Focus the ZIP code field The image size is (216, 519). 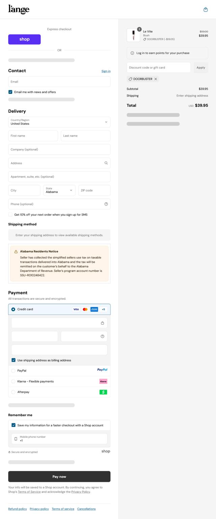coord(94,190)
